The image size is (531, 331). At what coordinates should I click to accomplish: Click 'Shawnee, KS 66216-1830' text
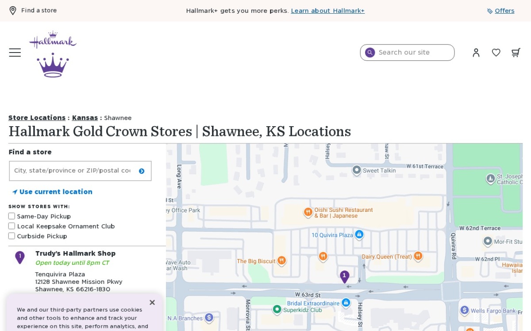coord(73,289)
